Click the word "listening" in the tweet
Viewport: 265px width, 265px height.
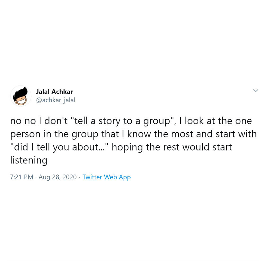tap(29, 161)
